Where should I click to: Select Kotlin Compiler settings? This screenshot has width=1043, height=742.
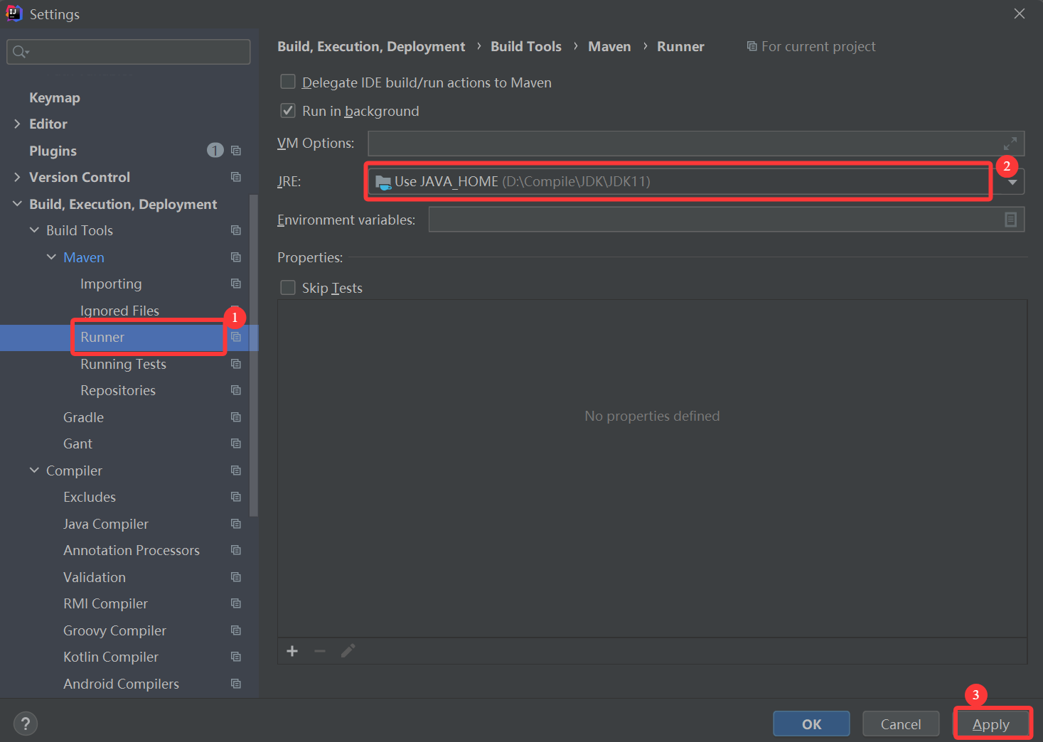click(111, 657)
